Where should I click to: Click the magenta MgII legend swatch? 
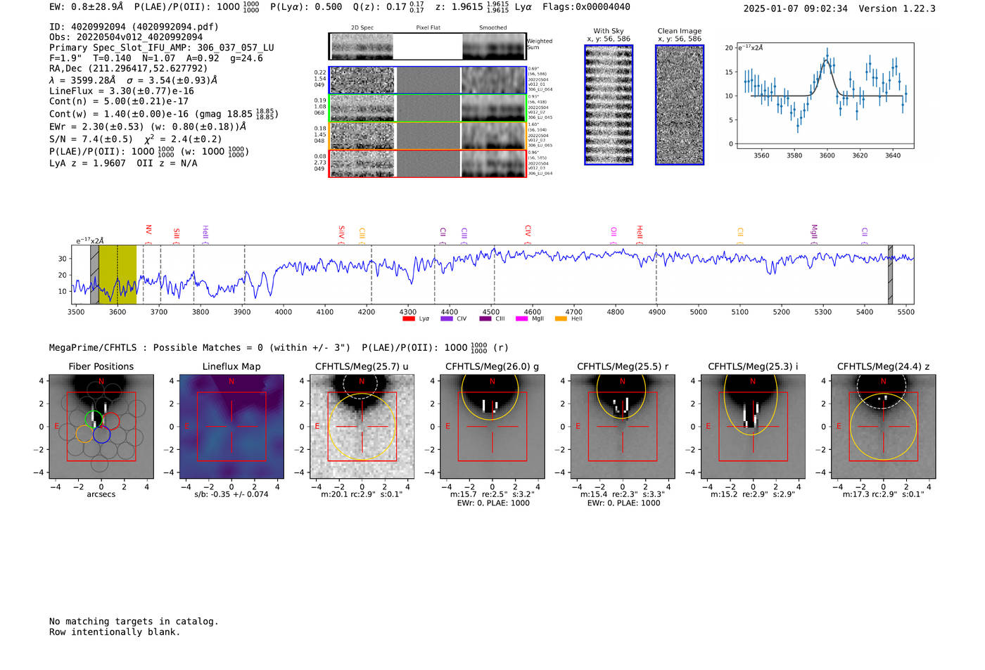tap(521, 318)
